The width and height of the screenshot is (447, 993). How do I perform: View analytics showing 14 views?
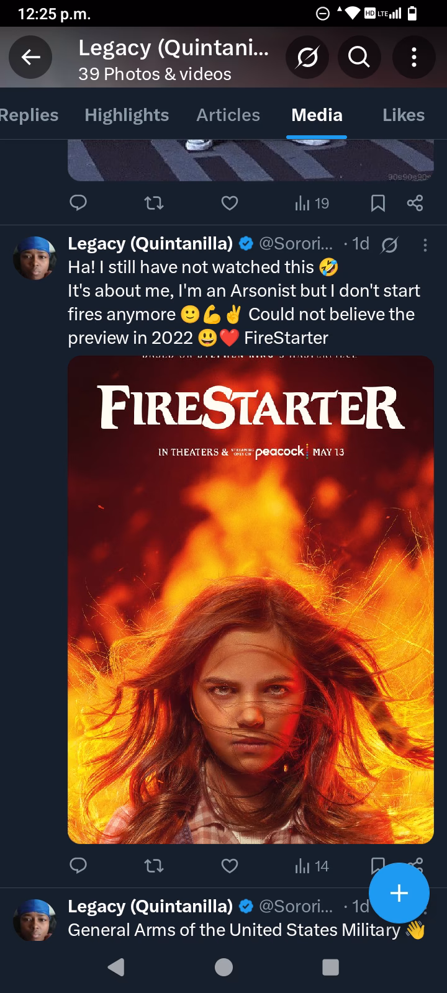pos(312,866)
